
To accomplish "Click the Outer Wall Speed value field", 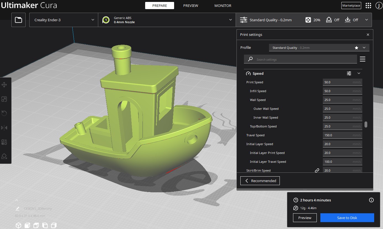I will 342,109.
